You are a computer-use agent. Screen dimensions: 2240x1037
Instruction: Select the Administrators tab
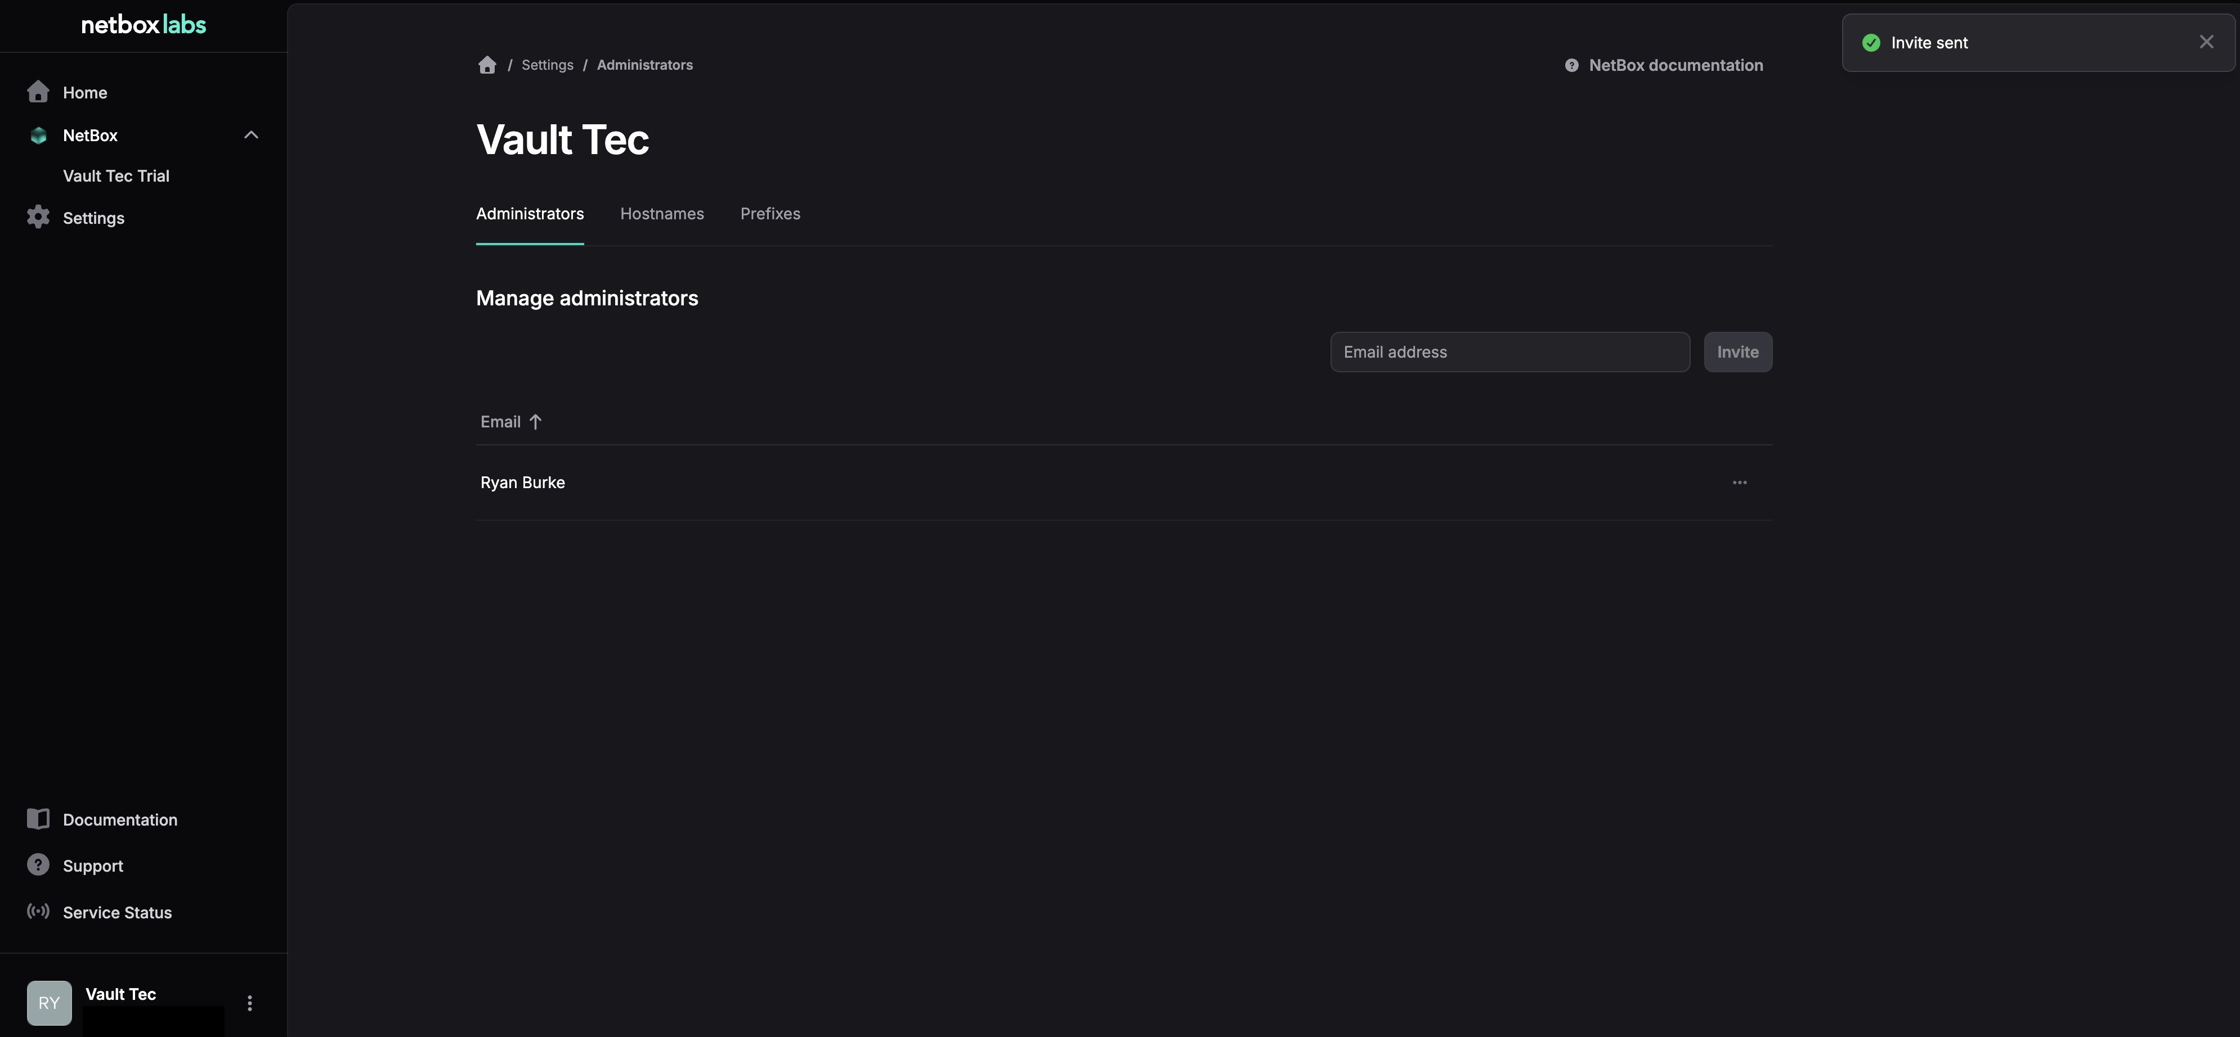528,214
